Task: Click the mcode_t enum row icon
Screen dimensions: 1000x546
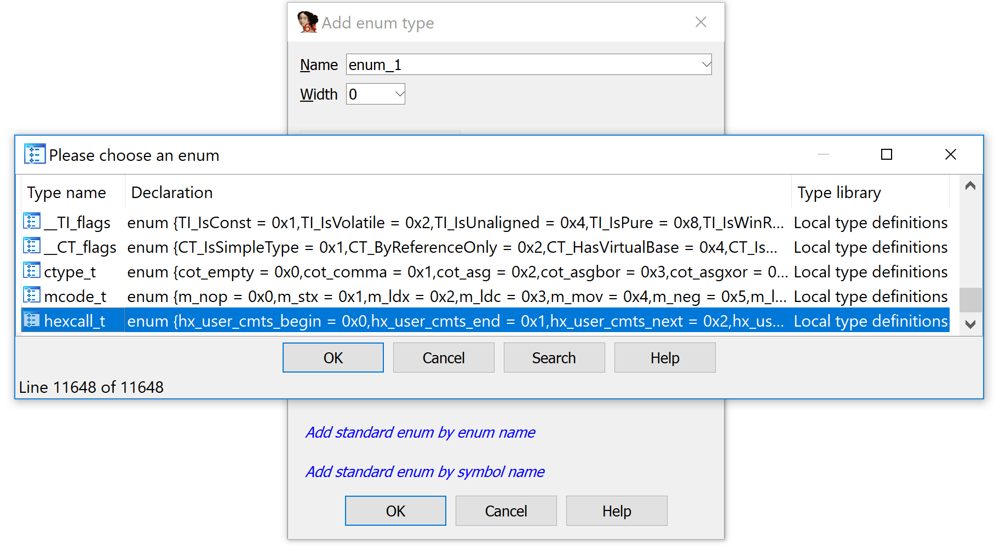Action: point(32,295)
